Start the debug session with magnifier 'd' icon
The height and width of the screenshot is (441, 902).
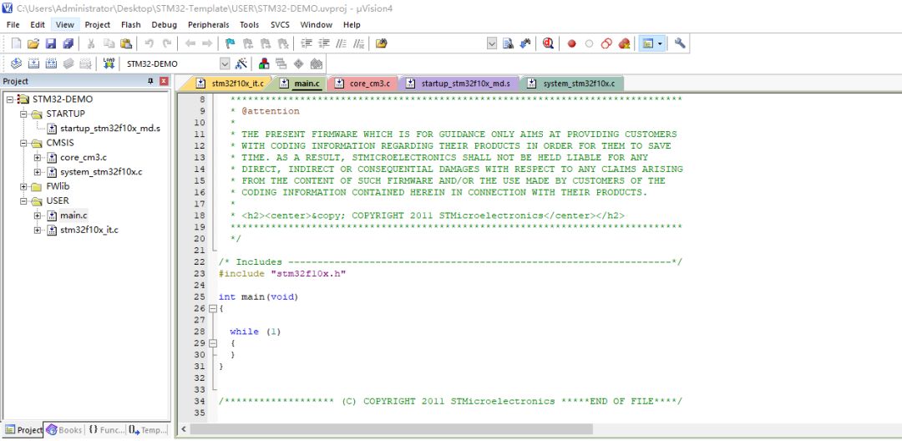(x=548, y=43)
